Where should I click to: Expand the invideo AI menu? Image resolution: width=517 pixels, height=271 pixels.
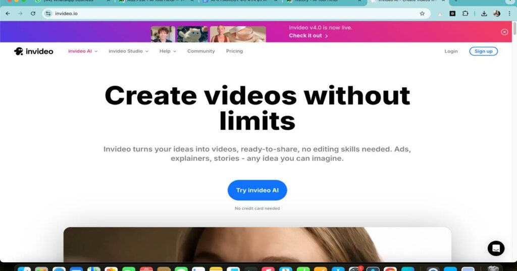coord(83,51)
